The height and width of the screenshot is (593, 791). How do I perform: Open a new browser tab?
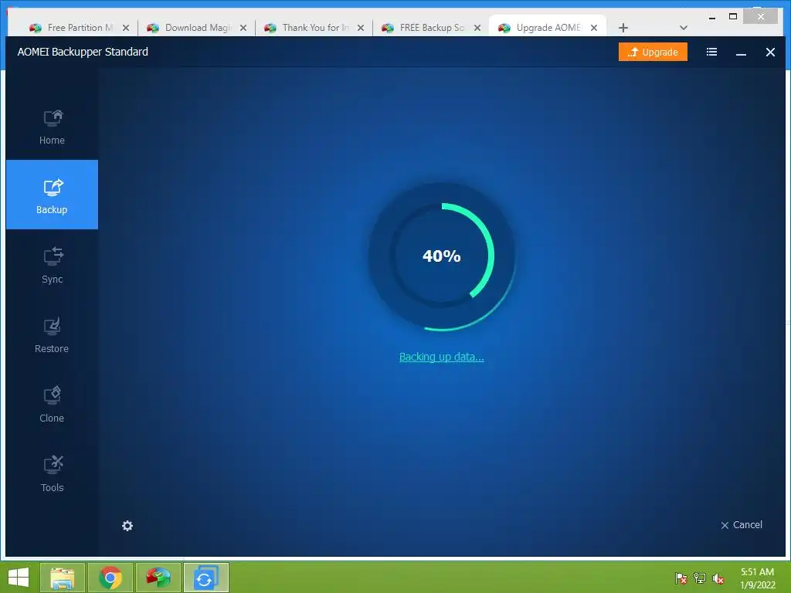pos(623,28)
